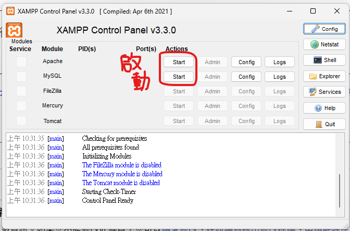The image size is (350, 231).
Task: Click the Module column header
Action: click(x=52, y=49)
